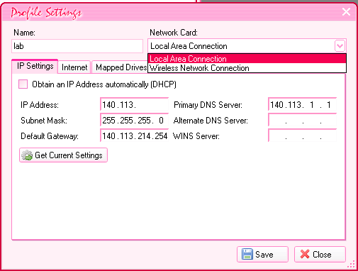
Task: Open the Internet tab
Action: pyautogui.click(x=74, y=67)
